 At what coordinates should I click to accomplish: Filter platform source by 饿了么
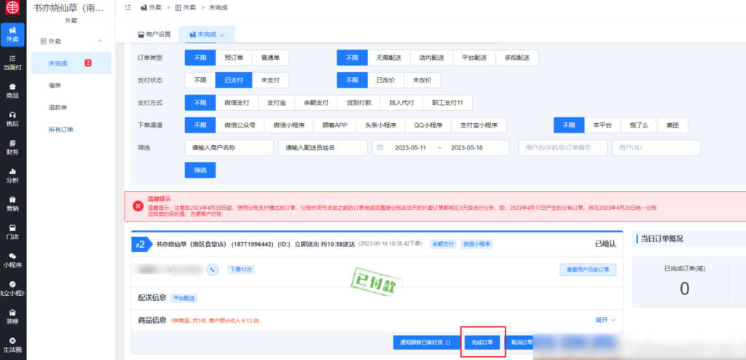pos(639,126)
